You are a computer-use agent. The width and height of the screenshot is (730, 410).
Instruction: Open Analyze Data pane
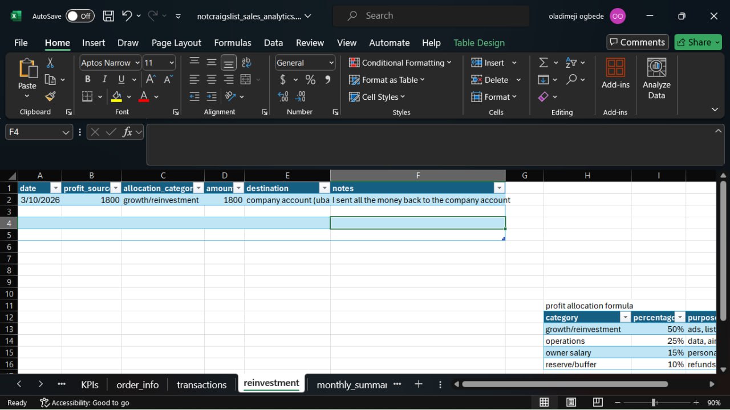pyautogui.click(x=656, y=79)
